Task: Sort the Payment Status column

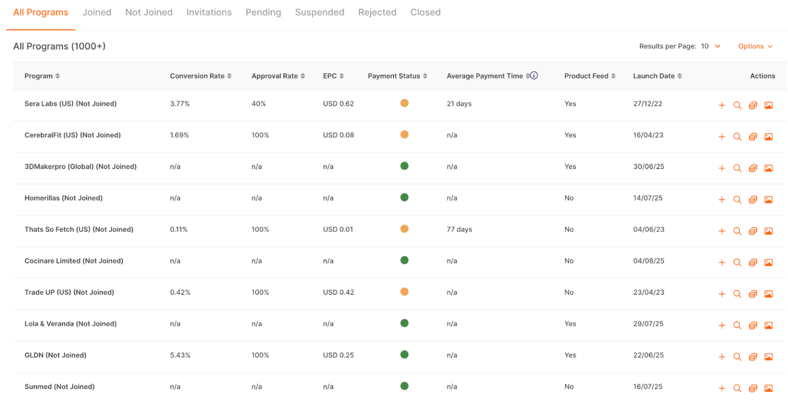Action: click(x=425, y=76)
